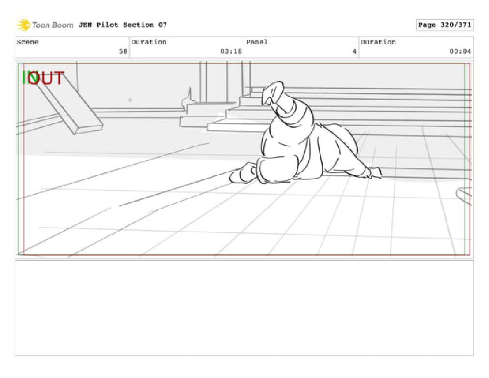Screen dimensions: 489x378
Task: Click the scene duration value 03:18
Action: (231, 51)
